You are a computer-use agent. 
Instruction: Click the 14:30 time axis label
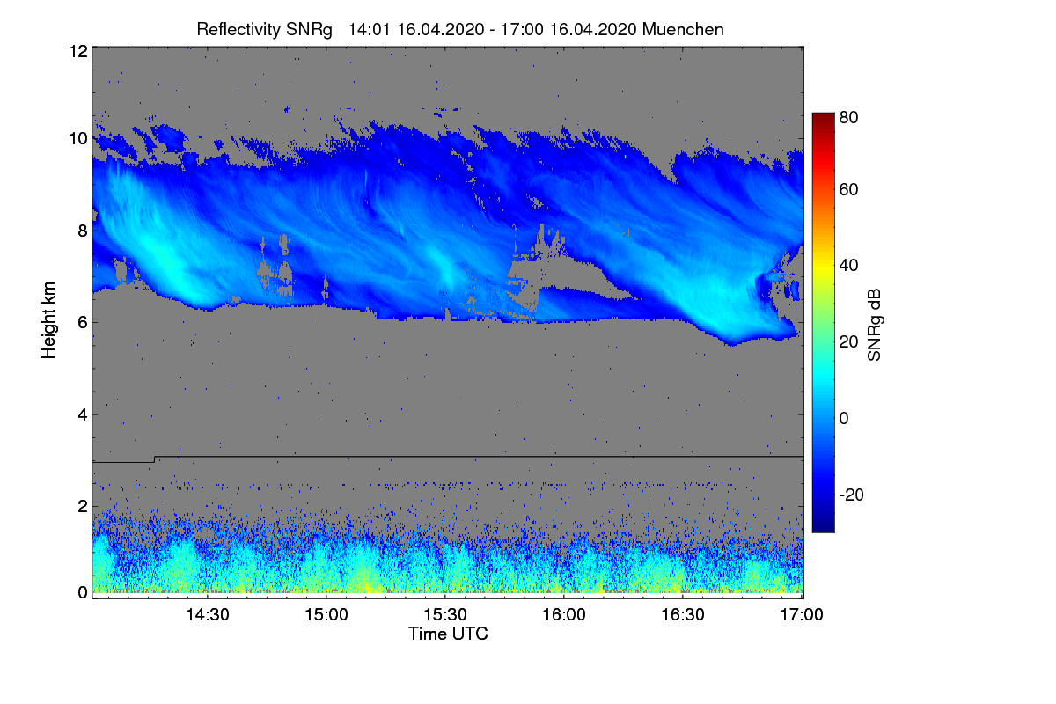tap(208, 616)
